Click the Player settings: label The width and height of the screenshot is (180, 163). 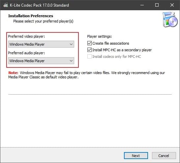100,36
